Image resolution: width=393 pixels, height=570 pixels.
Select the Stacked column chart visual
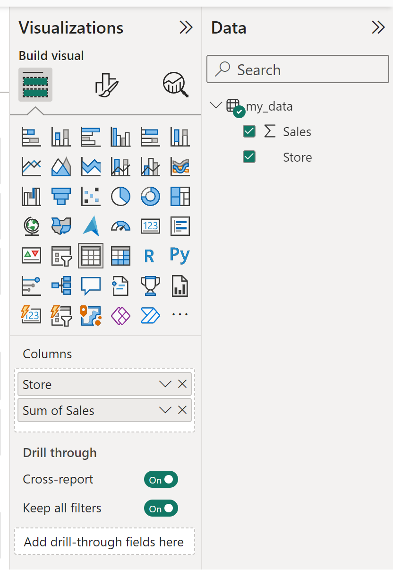click(61, 137)
